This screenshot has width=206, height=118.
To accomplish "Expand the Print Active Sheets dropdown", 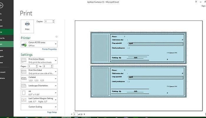I will (39, 60).
